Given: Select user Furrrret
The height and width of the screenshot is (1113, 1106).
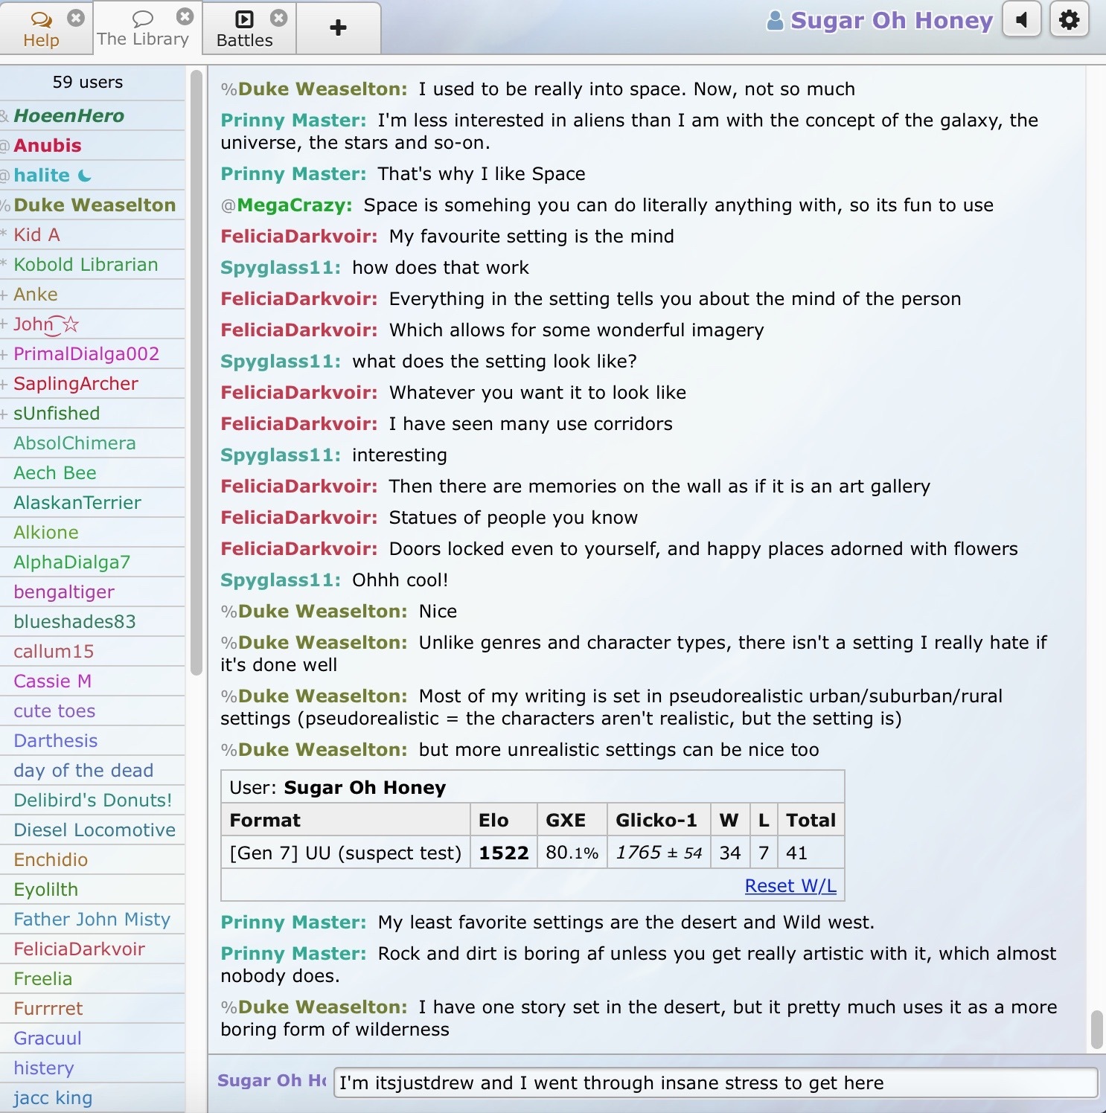Looking at the screenshot, I should [x=92, y=1008].
